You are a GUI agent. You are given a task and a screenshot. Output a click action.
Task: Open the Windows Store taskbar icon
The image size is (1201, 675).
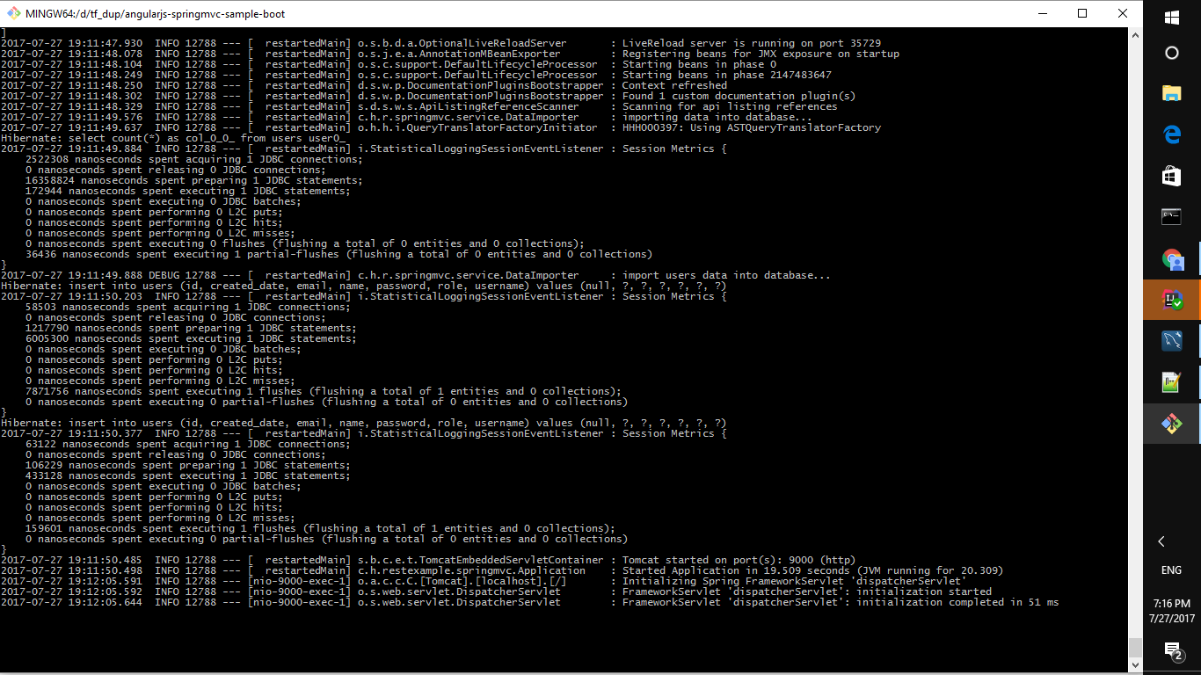tap(1172, 176)
